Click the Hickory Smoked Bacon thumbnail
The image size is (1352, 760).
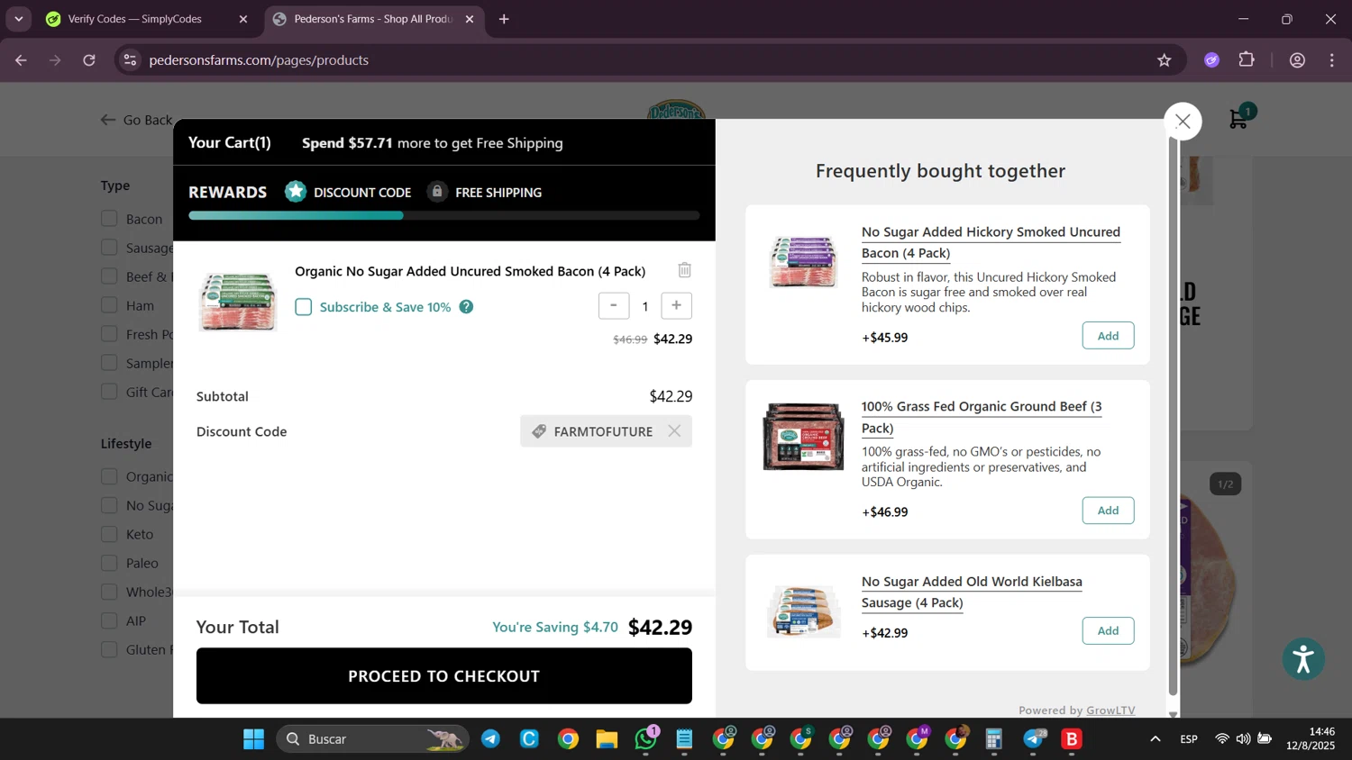[x=803, y=262]
